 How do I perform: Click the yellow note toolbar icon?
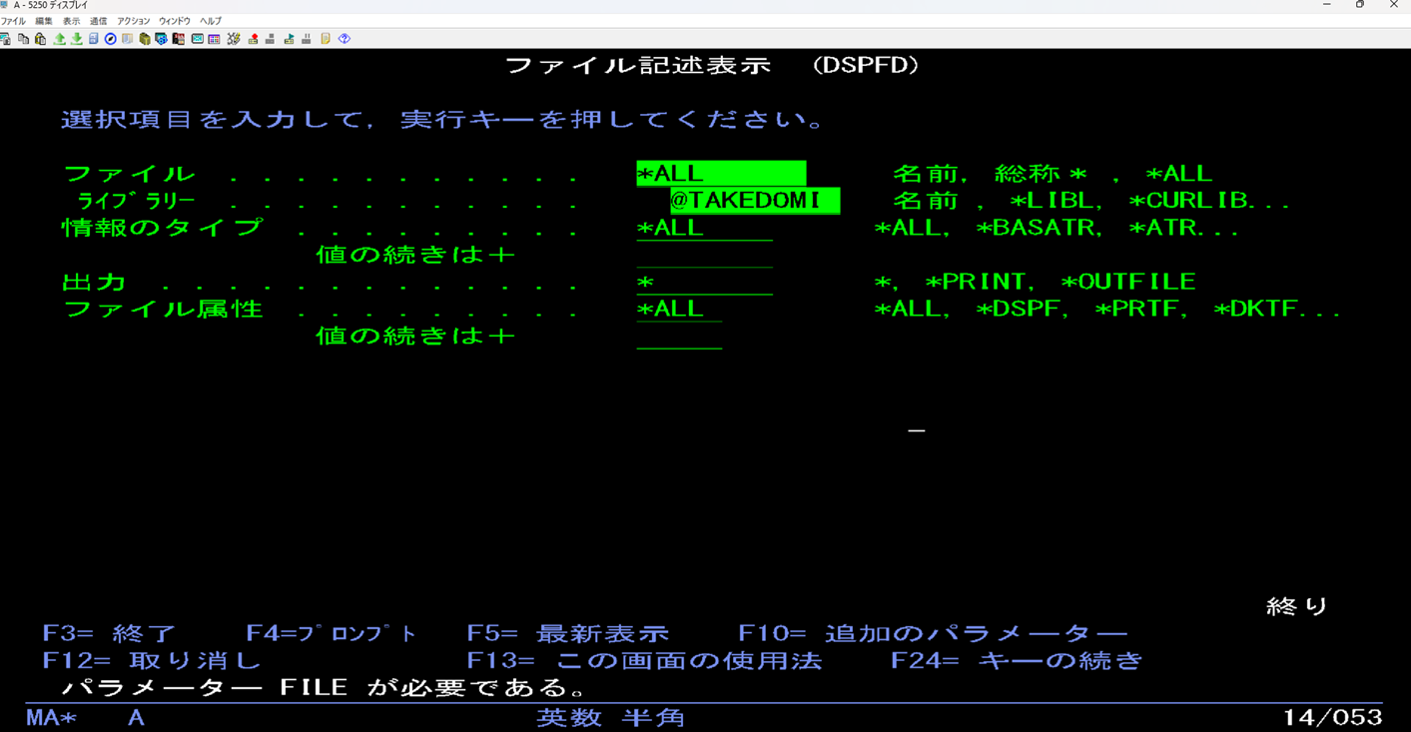pos(326,39)
